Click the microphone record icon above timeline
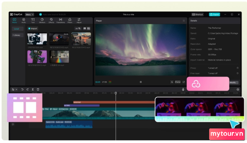This screenshot has height=143, width=247. click(183, 89)
